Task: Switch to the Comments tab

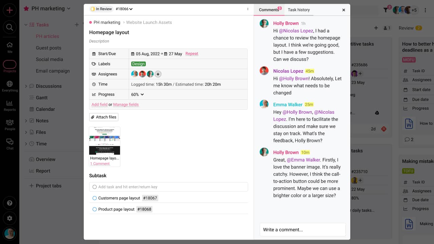Action: pos(269,10)
